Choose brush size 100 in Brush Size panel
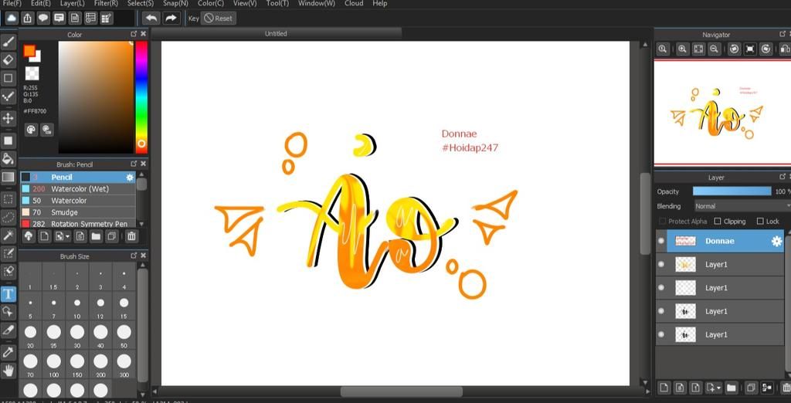The width and height of the screenshot is (791, 403). [x=53, y=364]
